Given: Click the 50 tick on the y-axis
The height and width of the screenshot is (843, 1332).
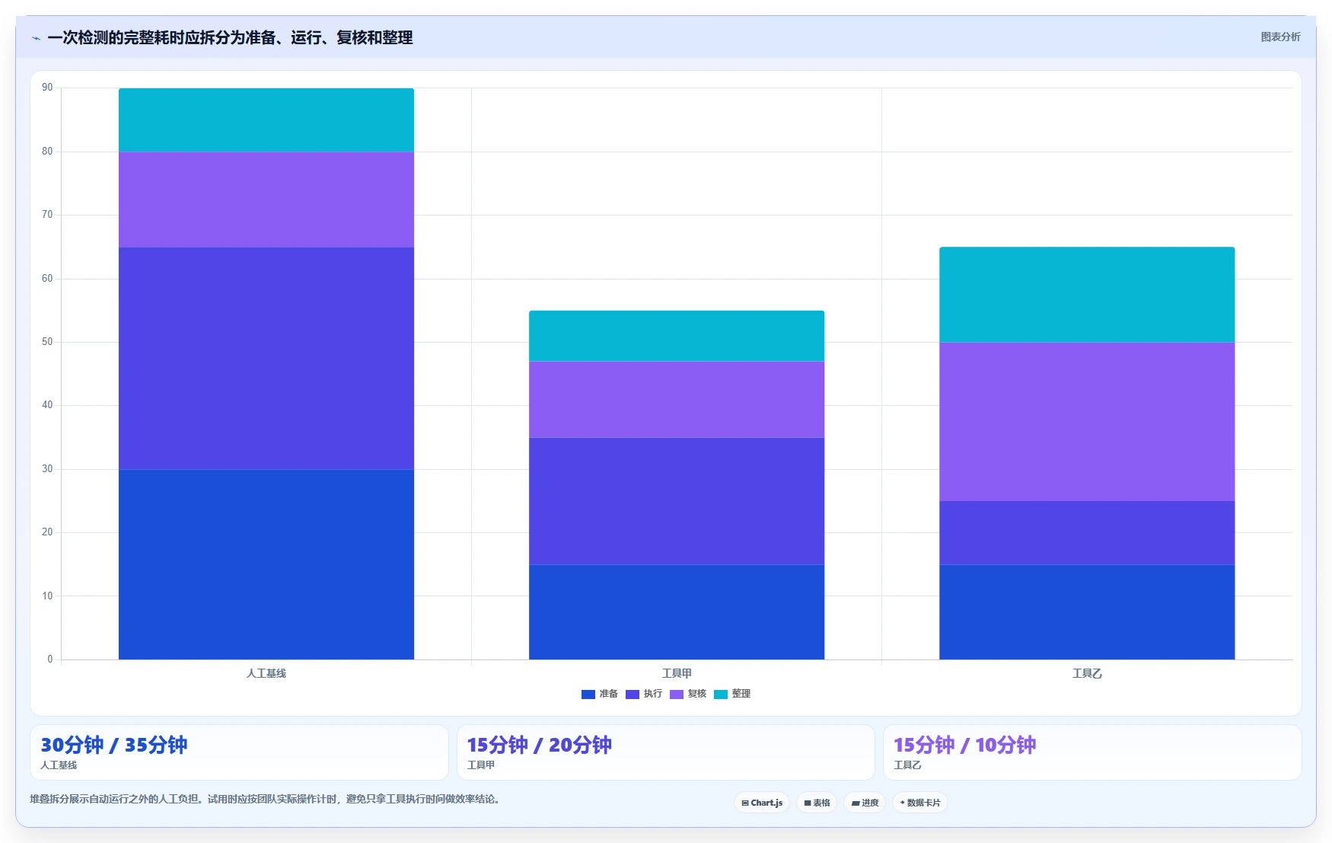Looking at the screenshot, I should [47, 342].
